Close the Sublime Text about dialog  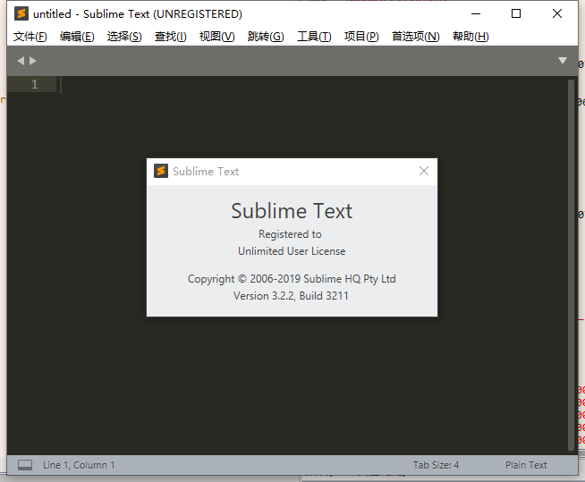tap(423, 171)
